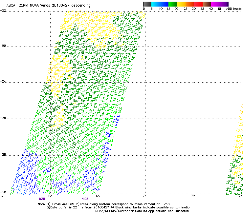Click the "Data buffer is 22 hrs" note line
This screenshot has height=213, width=243.
[119, 207]
